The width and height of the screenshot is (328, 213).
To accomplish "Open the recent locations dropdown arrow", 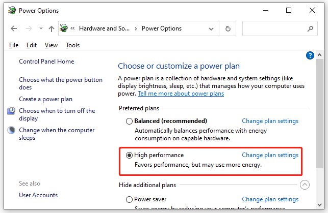I will [41, 28].
